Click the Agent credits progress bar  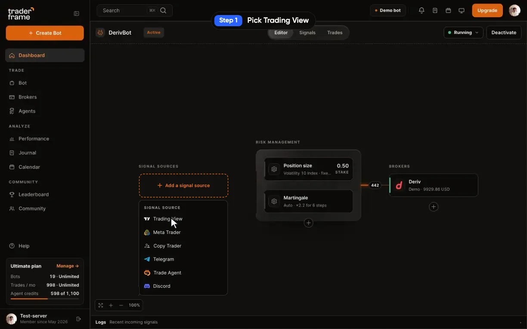click(x=45, y=298)
